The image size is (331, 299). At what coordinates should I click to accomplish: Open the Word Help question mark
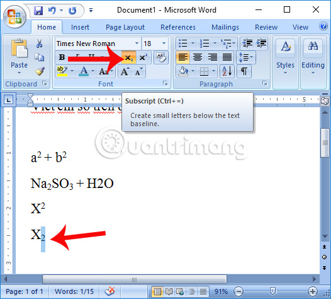[323, 26]
